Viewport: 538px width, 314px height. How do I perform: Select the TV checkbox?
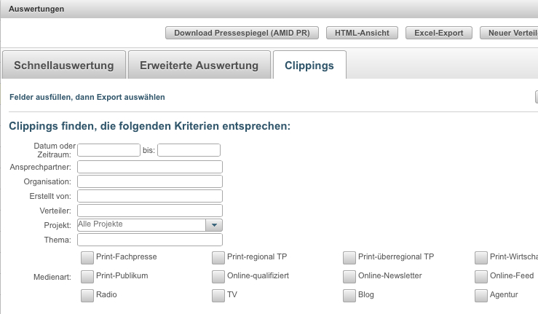click(x=218, y=295)
